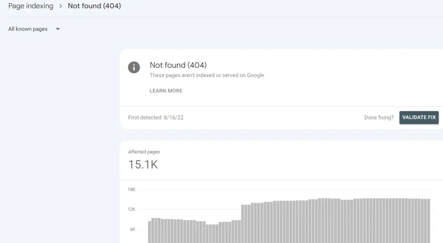Click the first bar that jumps above 12K

tap(243, 224)
